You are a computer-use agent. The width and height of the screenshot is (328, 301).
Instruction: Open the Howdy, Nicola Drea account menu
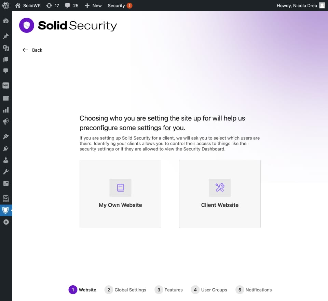[297, 5]
